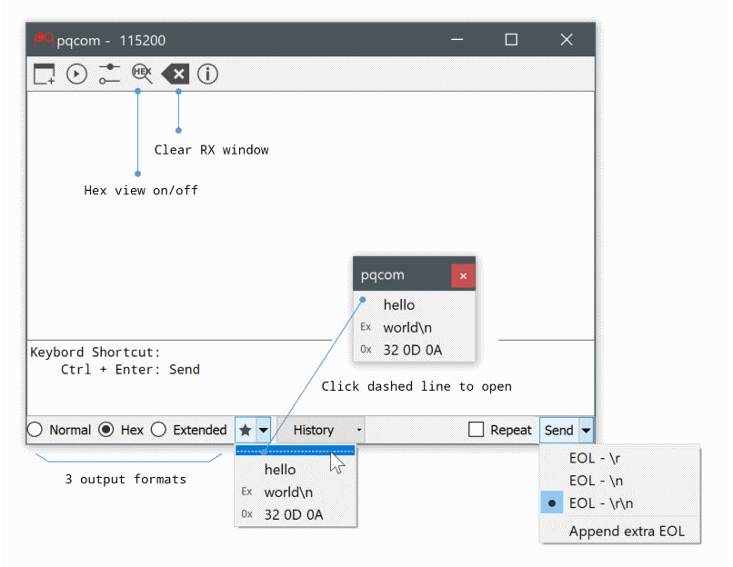Pick hello from favorites dropdown menu

(296, 470)
